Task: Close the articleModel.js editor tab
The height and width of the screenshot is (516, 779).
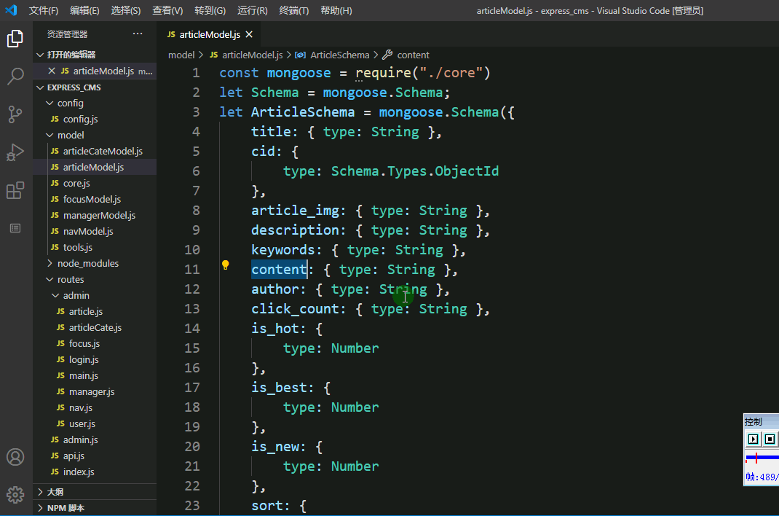Action: tap(249, 34)
